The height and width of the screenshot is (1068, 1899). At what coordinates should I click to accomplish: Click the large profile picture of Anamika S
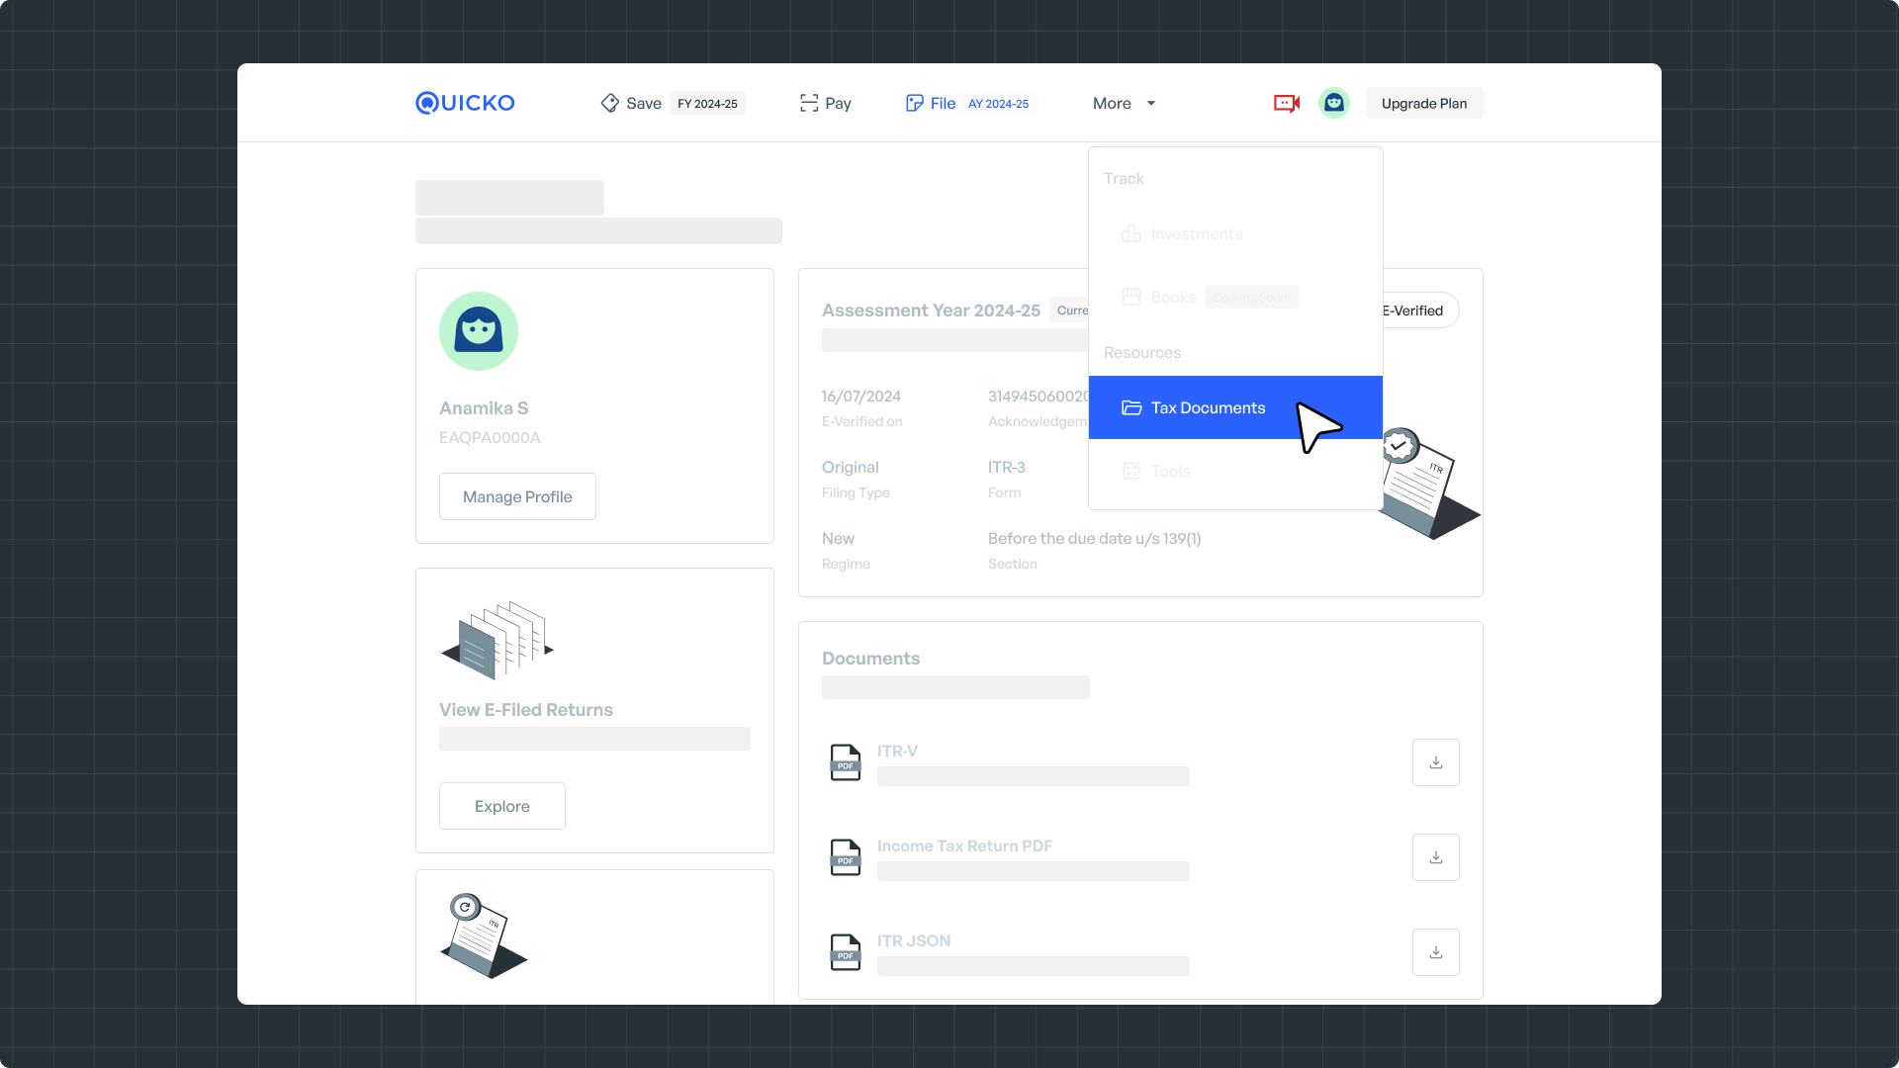[479, 331]
